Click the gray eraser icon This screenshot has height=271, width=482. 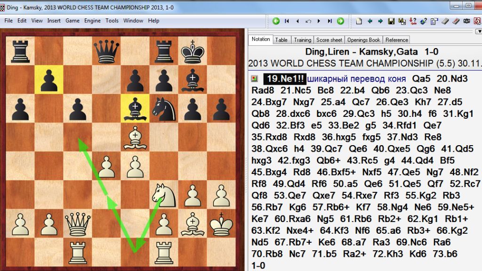point(445,21)
